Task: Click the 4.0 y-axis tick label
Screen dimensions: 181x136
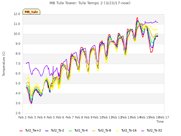Action: pyautogui.click(x=18, y=93)
